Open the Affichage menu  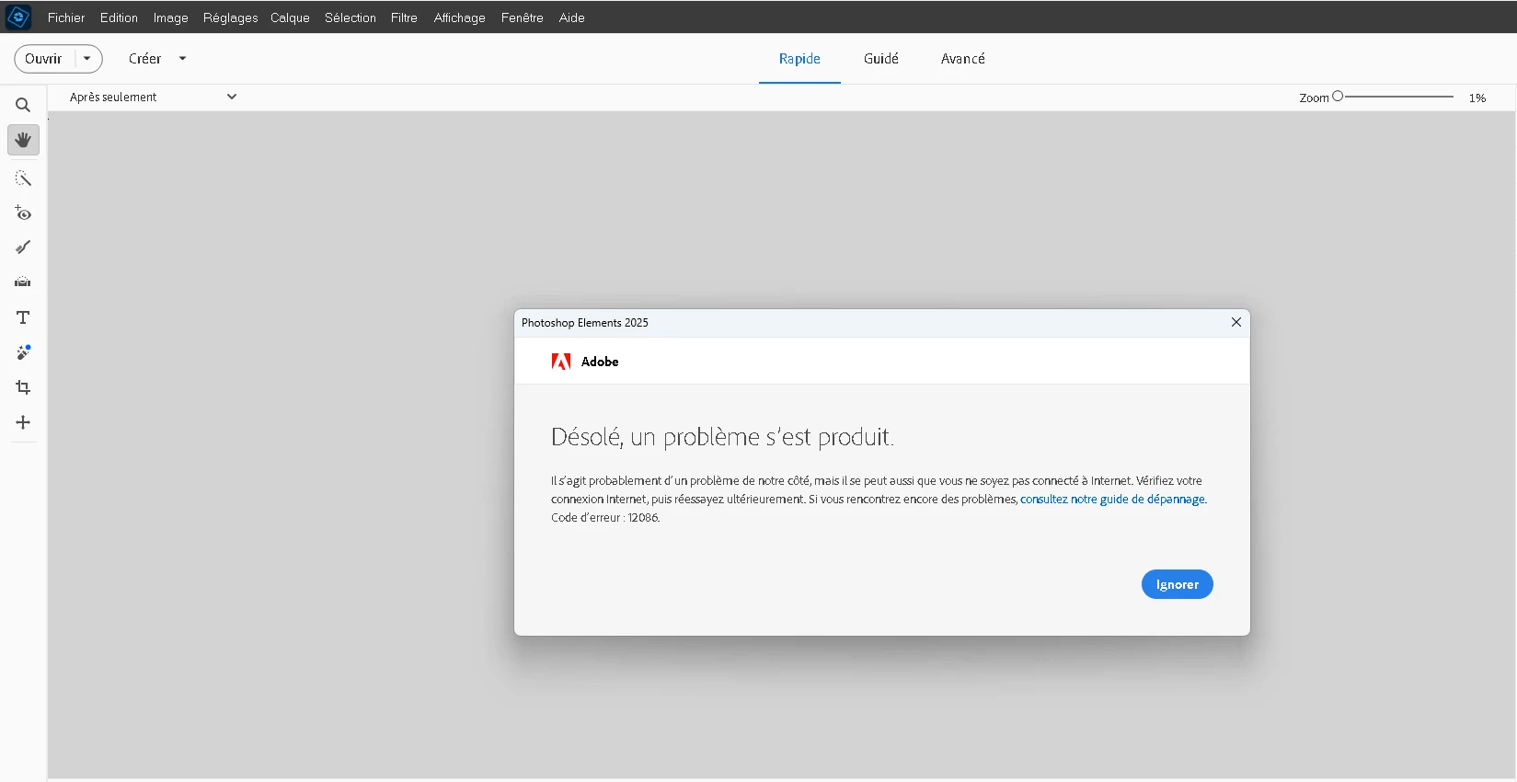(x=460, y=17)
